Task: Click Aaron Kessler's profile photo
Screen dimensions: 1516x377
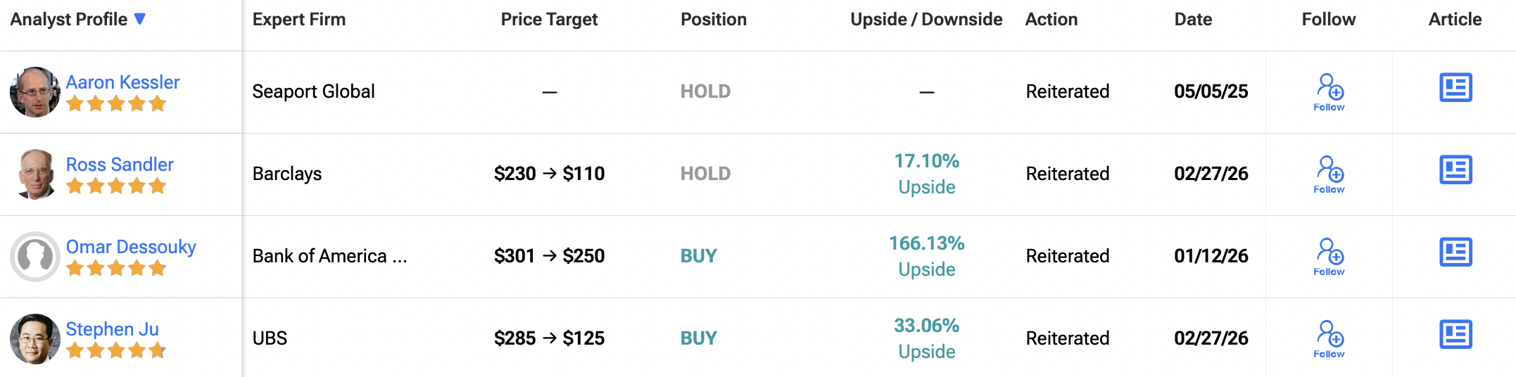Action: tap(34, 92)
